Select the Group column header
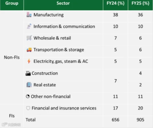Image resolution: width=153 pixels, height=128 pixels. [12, 3]
